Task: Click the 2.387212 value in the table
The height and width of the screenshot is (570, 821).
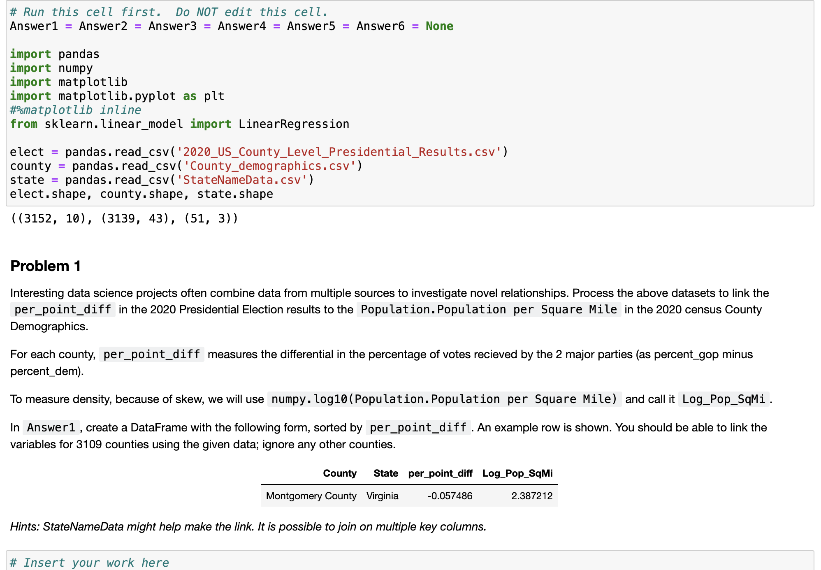Action: point(531,496)
